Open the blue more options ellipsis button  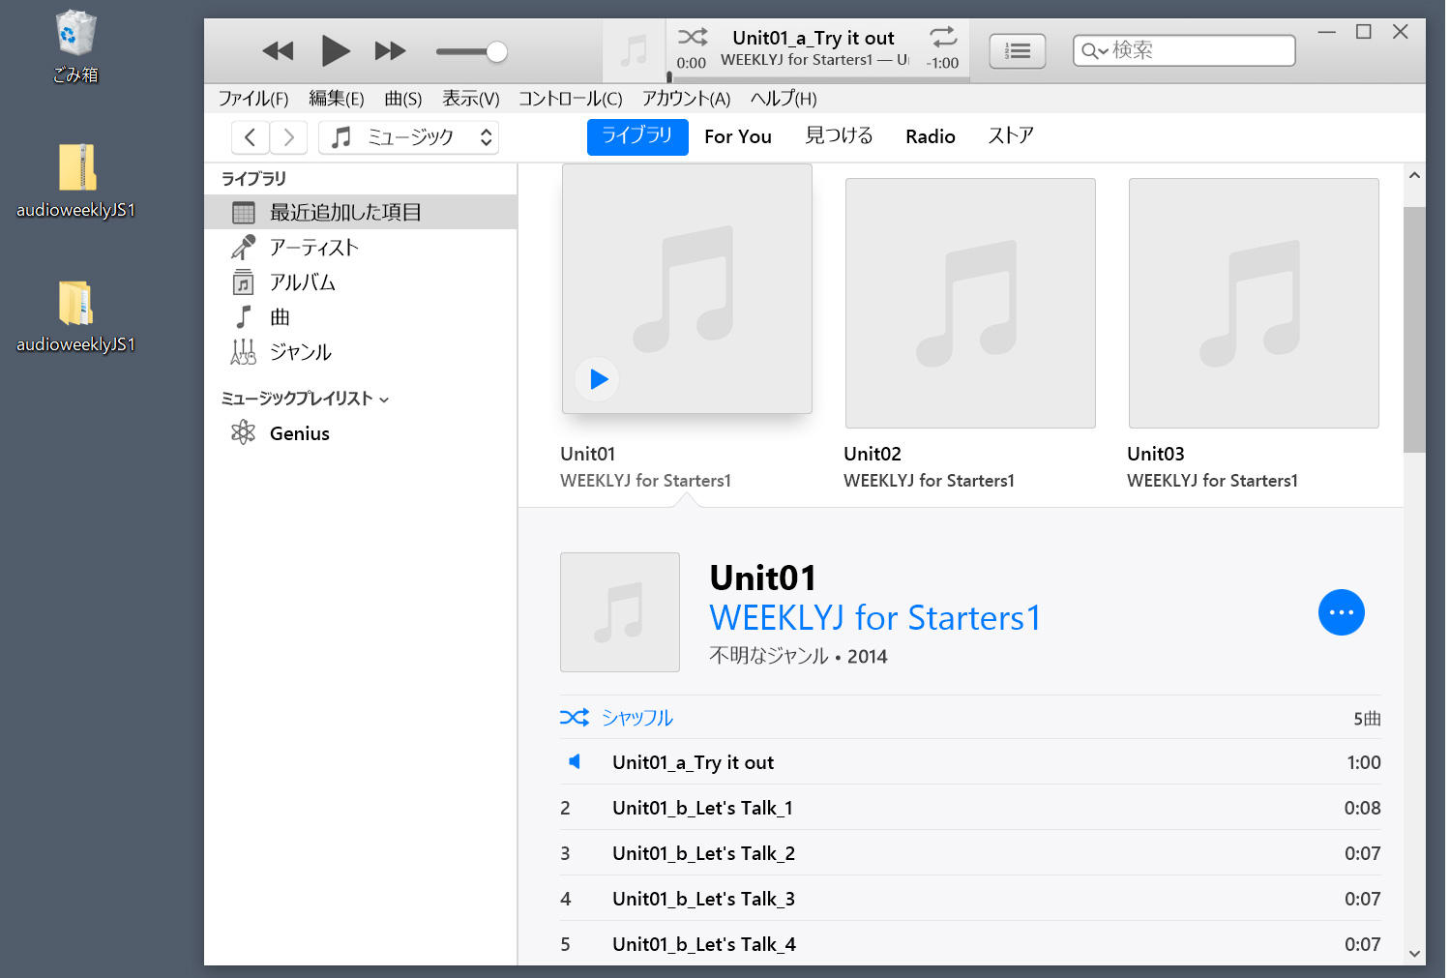[x=1342, y=612]
